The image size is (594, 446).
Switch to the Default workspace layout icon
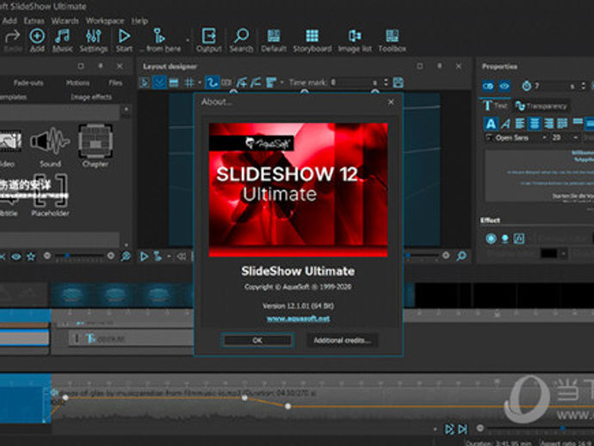(274, 36)
